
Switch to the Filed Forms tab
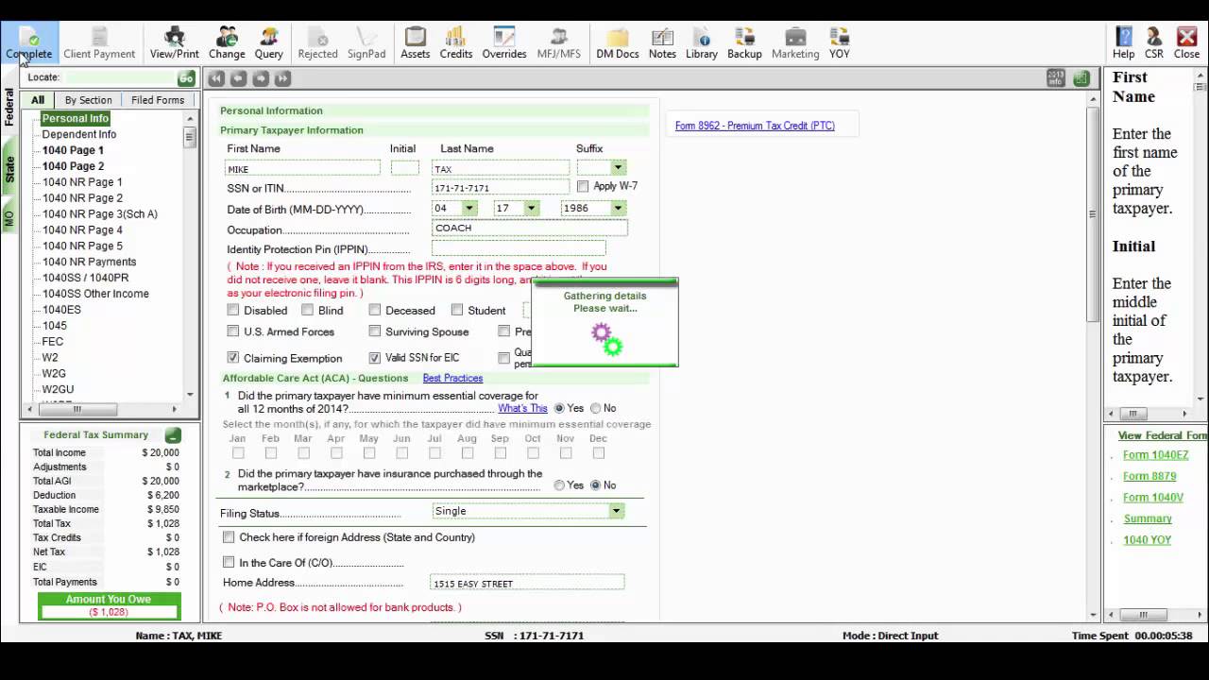tap(158, 100)
